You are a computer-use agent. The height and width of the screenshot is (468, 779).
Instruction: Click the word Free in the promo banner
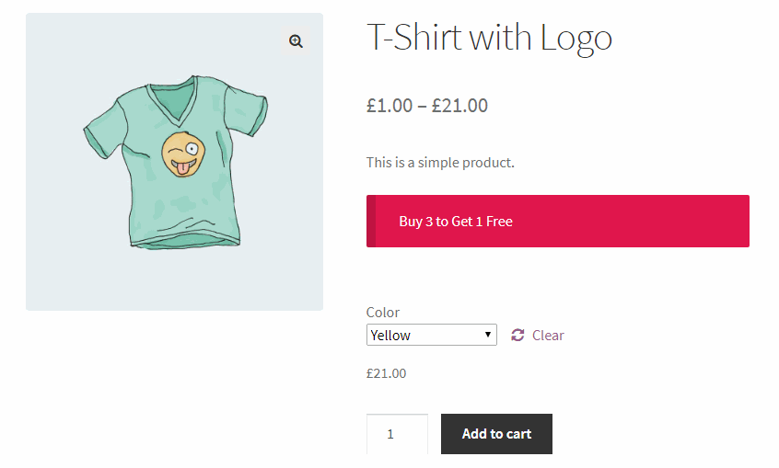(x=499, y=222)
